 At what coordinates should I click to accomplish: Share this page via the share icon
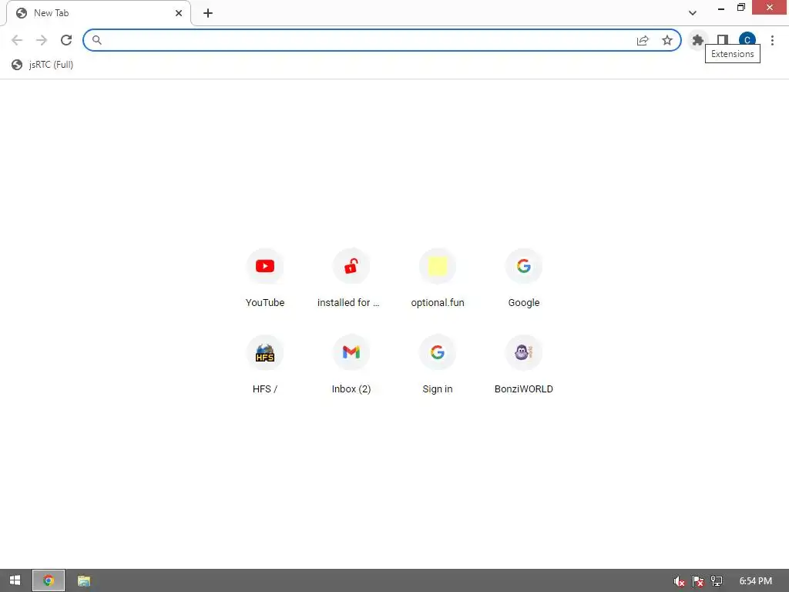[643, 40]
